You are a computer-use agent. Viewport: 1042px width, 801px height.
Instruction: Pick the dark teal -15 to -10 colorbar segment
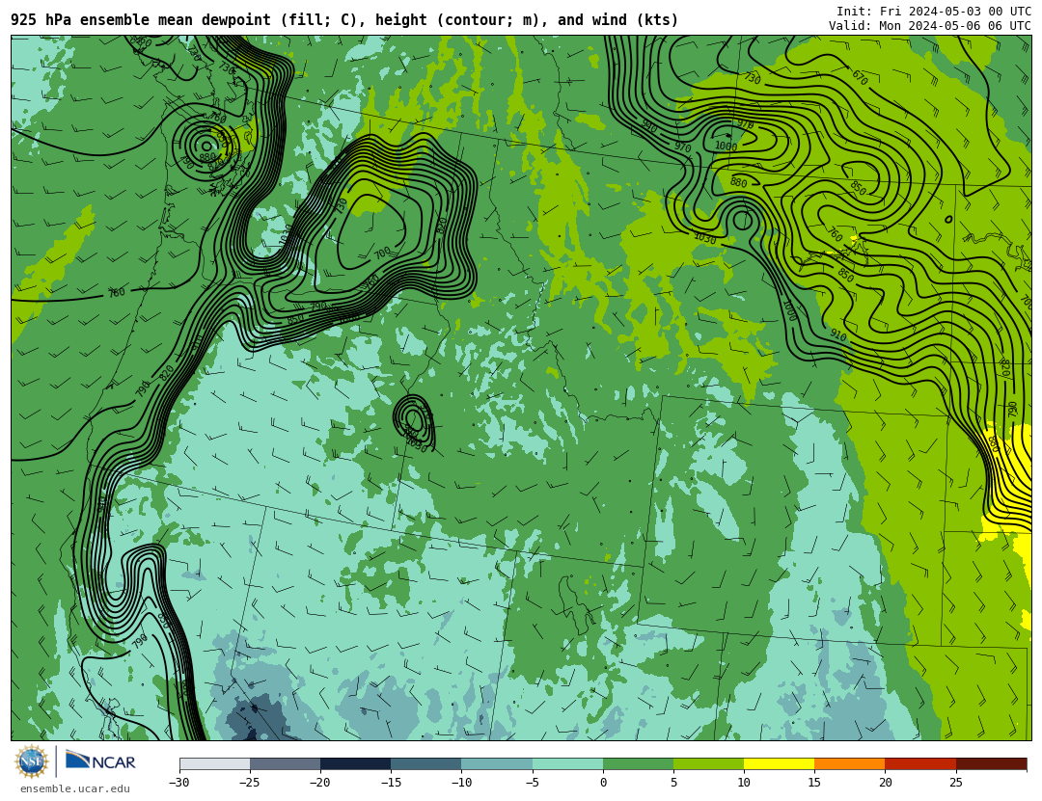[x=426, y=763]
